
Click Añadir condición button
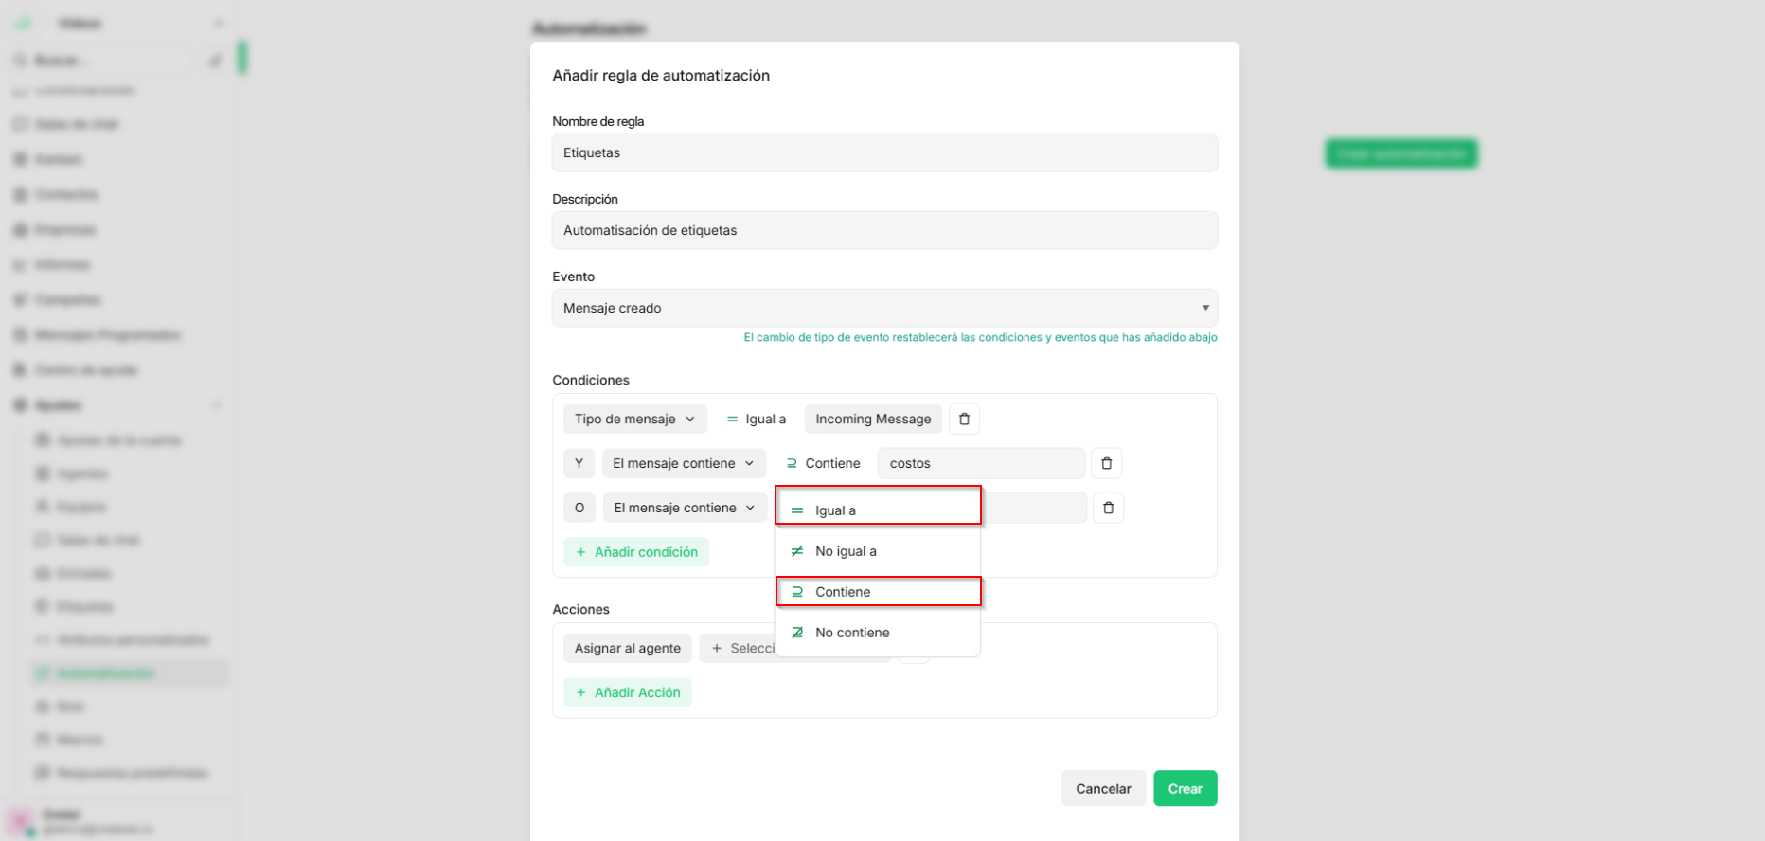(636, 552)
